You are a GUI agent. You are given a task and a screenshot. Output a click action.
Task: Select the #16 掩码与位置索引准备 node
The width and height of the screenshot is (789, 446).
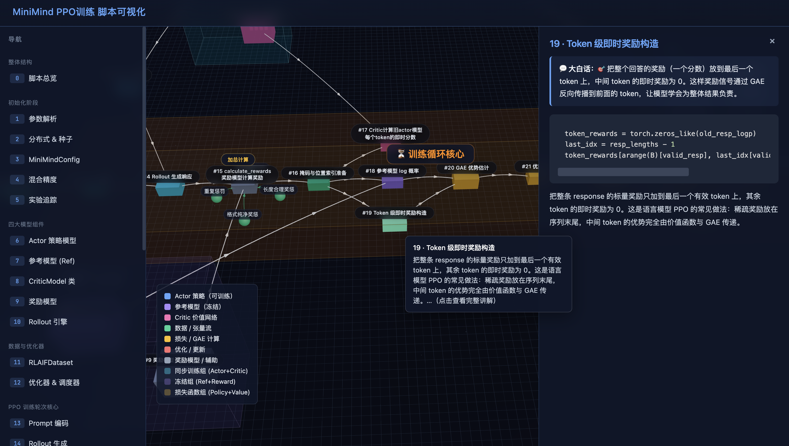click(x=317, y=173)
